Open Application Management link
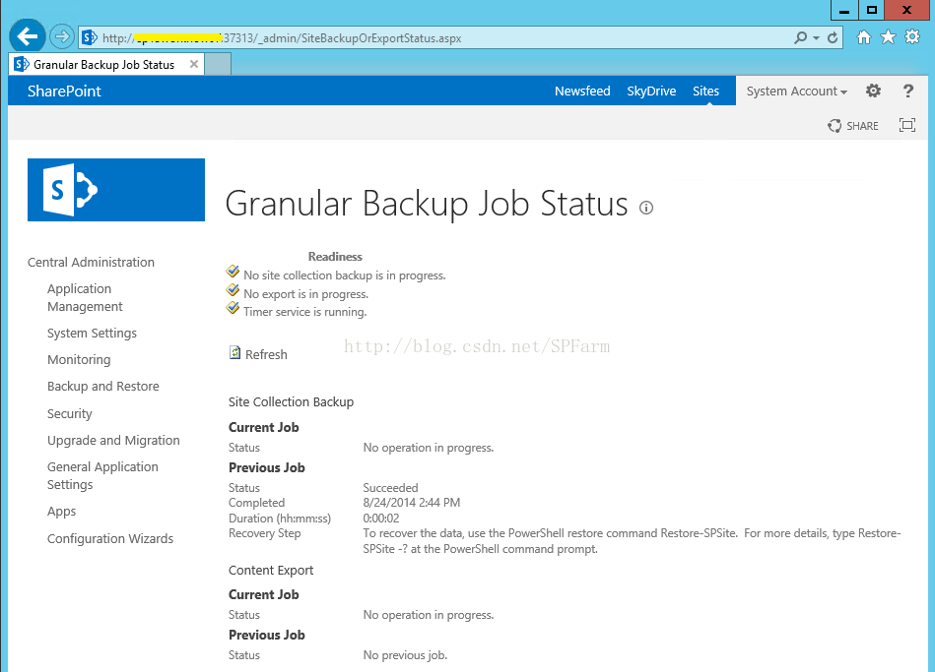This screenshot has height=672, width=935. pyautogui.click(x=85, y=297)
